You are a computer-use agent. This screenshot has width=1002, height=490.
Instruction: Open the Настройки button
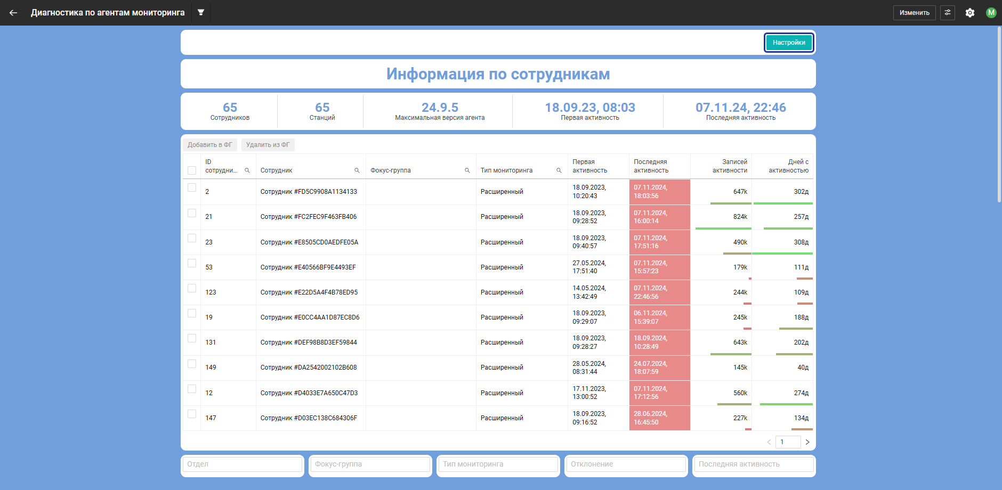(x=789, y=43)
